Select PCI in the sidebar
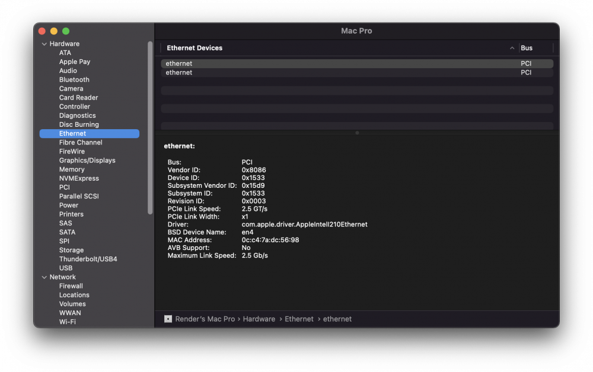The height and width of the screenshot is (372, 593). coord(64,187)
